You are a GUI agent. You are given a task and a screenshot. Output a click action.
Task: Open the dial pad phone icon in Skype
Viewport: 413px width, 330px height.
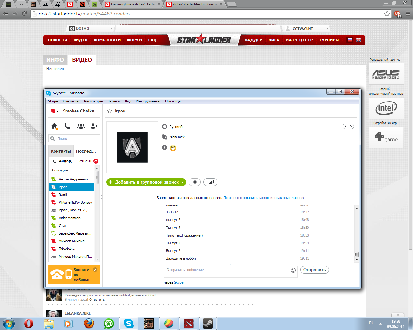pyautogui.click(x=67, y=126)
